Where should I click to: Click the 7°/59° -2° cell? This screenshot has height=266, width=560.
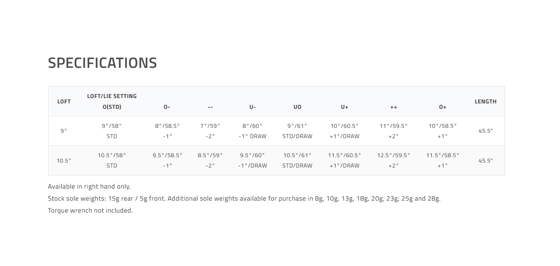[x=210, y=131]
